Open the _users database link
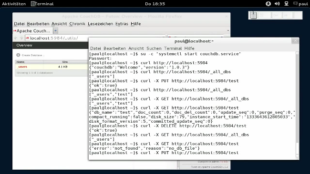 pyautogui.click(x=22, y=67)
